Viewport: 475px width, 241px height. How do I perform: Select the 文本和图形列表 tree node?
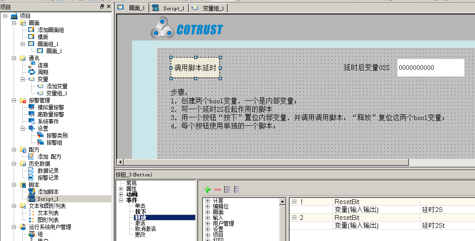pyautogui.click(x=47, y=206)
